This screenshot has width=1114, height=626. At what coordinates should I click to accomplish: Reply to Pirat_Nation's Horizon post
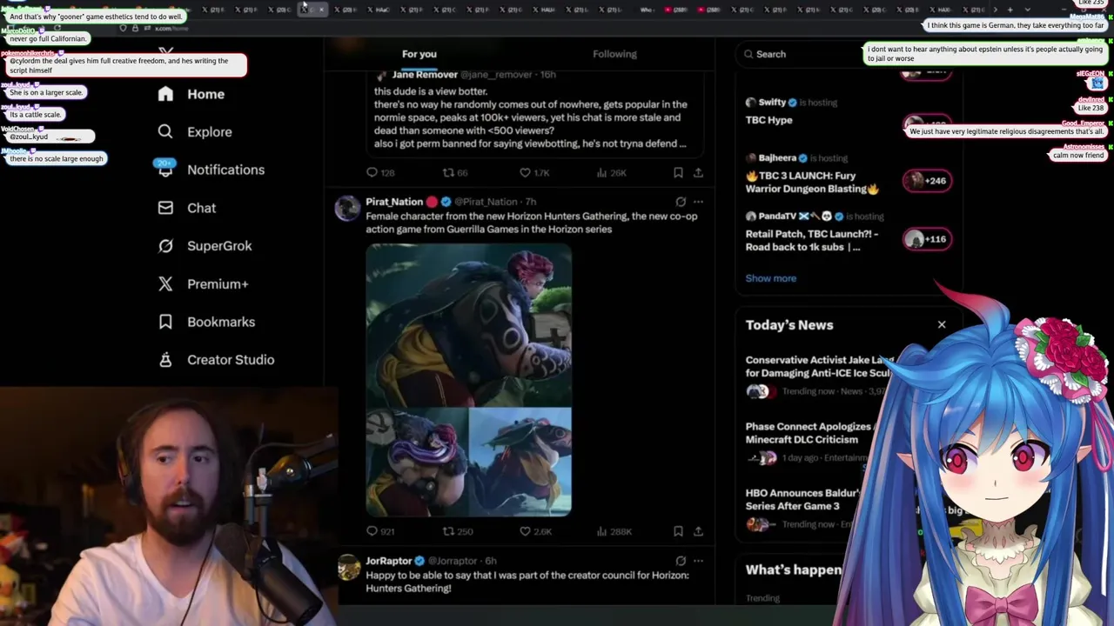coord(372,531)
